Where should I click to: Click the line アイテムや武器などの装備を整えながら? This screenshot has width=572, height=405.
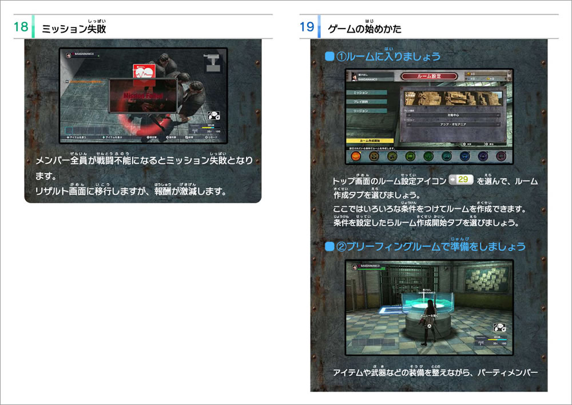[x=435, y=372]
